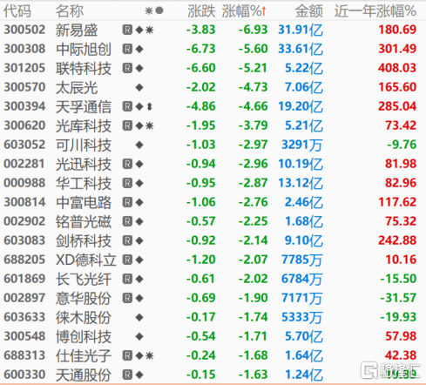Screen dimensions: 426x385
Task: Click the star icon in the header row
Action: pos(149,10)
